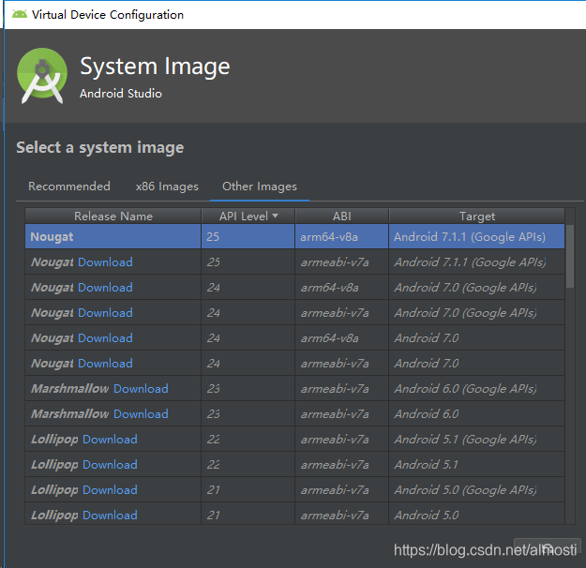
Task: Select the Other Images tab
Action: pos(260,187)
